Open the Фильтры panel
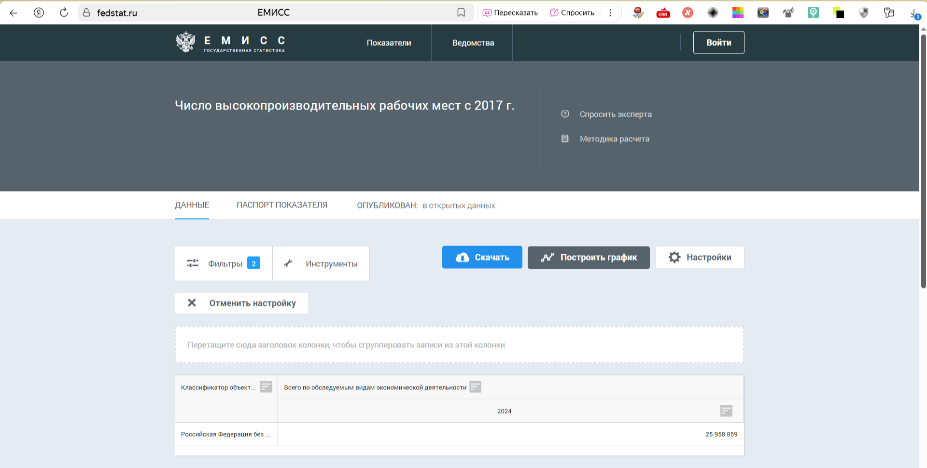The height and width of the screenshot is (468, 927). (x=224, y=263)
